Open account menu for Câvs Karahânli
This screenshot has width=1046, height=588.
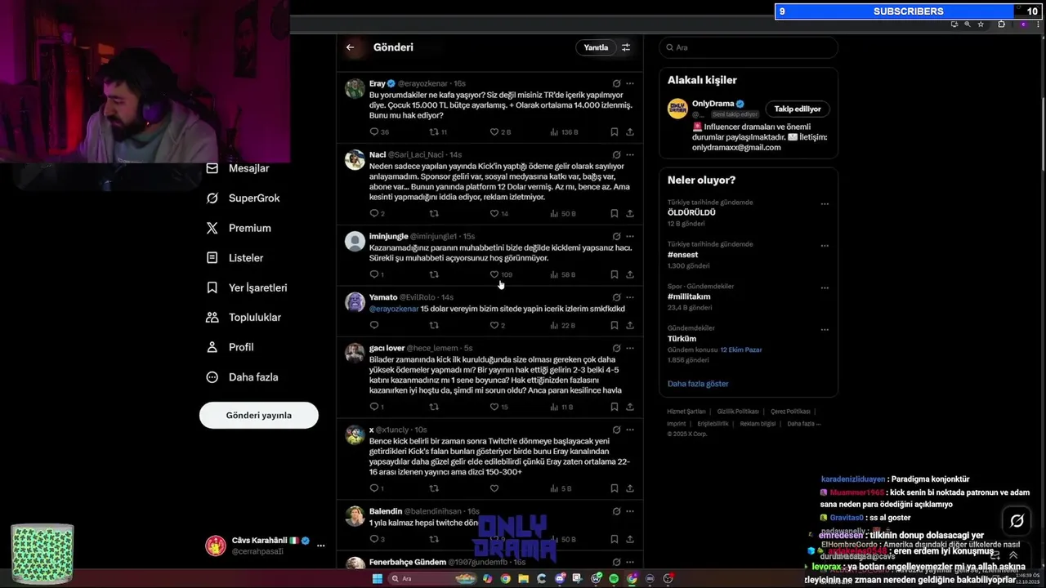click(265, 546)
